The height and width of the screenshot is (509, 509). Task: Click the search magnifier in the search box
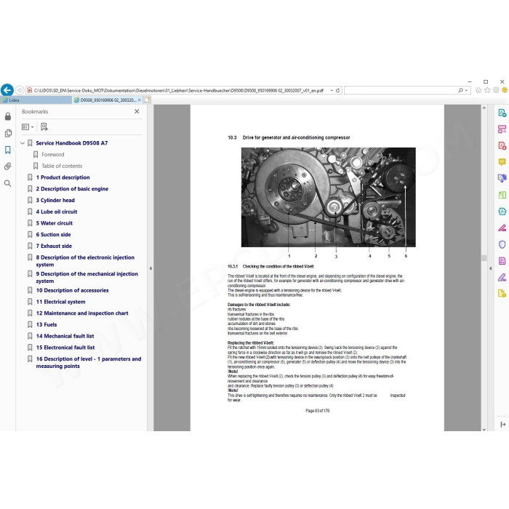460,90
